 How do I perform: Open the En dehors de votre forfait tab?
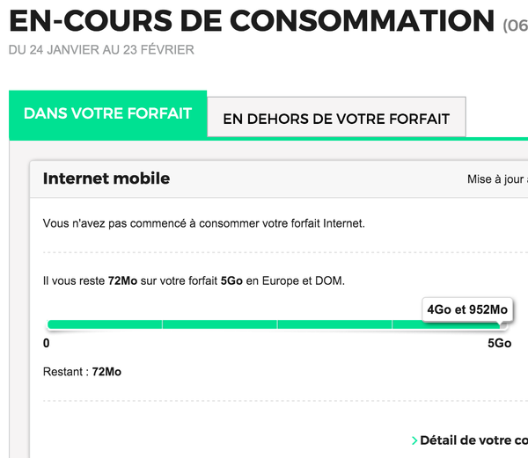336,119
